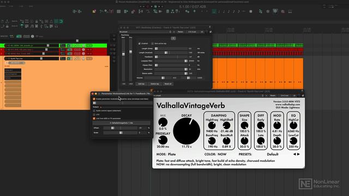This screenshot has height=196, width=349.
Task: Adjust the Lowpass filter slider in ReaDelay
Action: pos(171,61)
